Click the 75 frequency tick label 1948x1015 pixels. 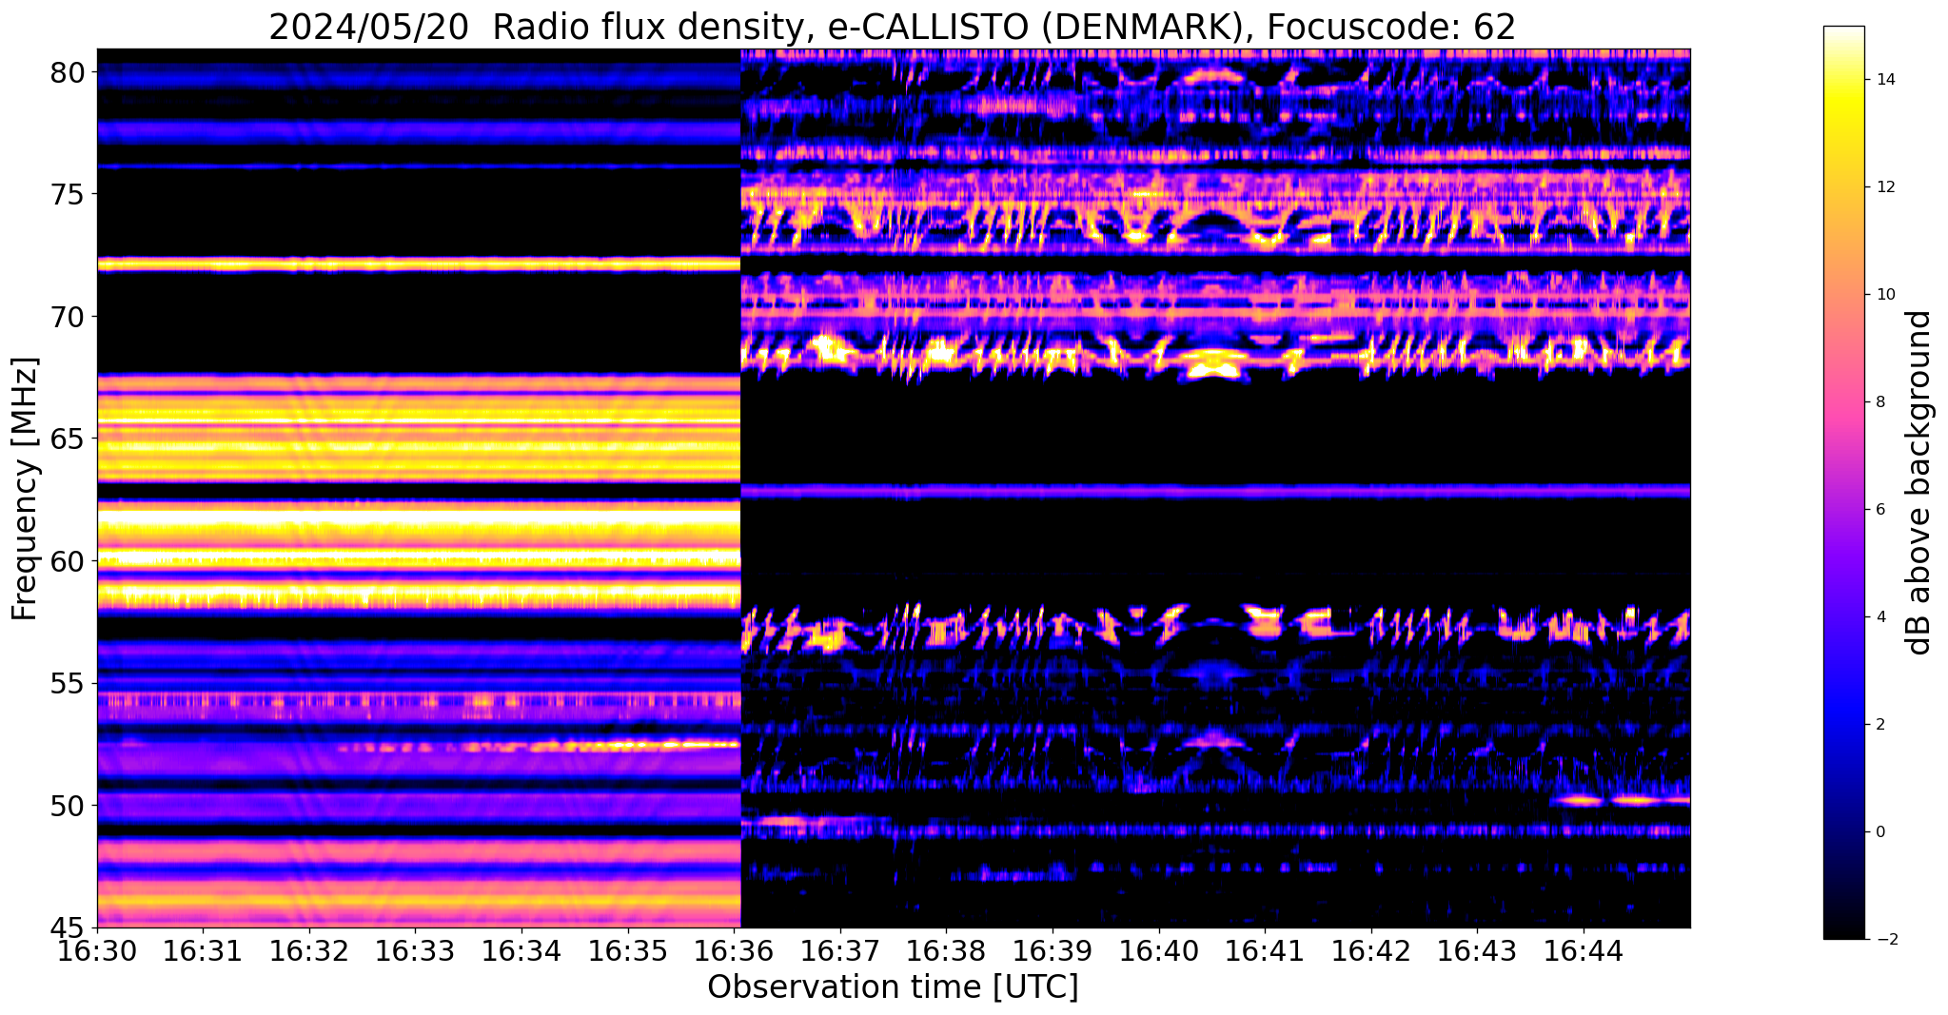pos(67,195)
